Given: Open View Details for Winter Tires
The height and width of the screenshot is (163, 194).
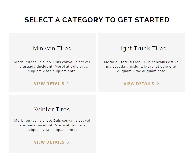Looking at the screenshot, I should tap(52, 142).
